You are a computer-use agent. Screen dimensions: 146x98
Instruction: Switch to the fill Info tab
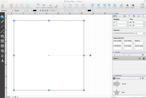(124, 16)
